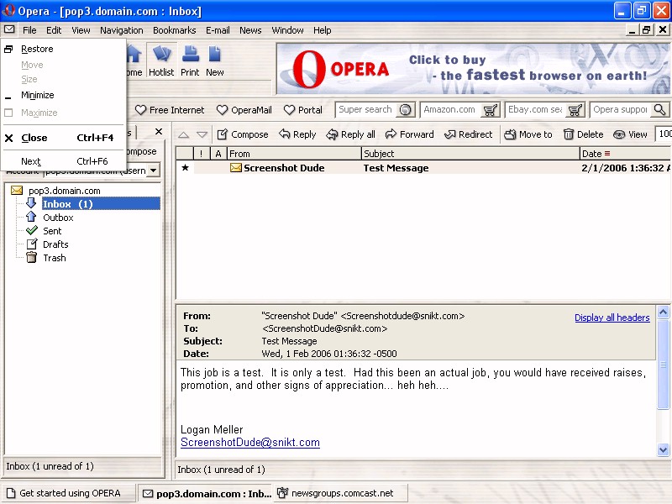Forward the selected message
Viewport: 672px width, 504px height.
click(410, 134)
